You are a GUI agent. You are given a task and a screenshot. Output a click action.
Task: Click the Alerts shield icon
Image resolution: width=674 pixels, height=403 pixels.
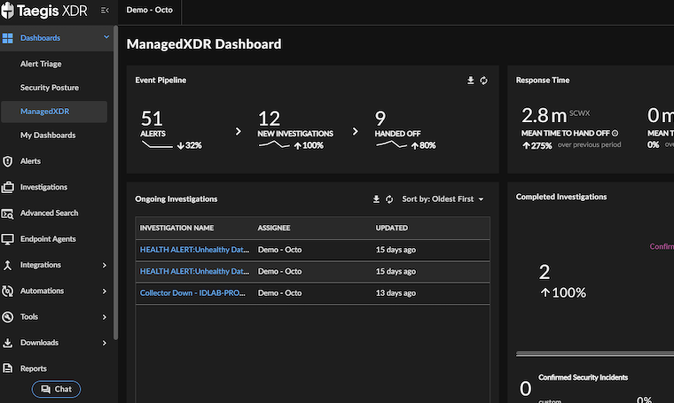7,161
